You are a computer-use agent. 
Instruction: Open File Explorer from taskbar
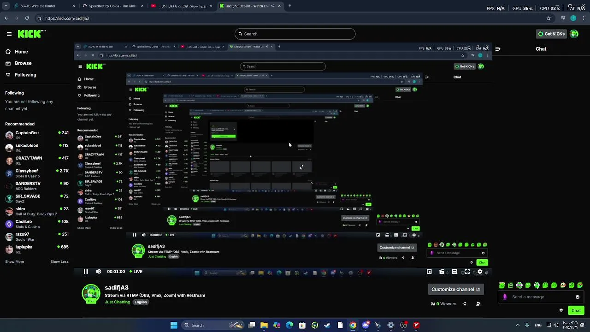click(x=264, y=325)
